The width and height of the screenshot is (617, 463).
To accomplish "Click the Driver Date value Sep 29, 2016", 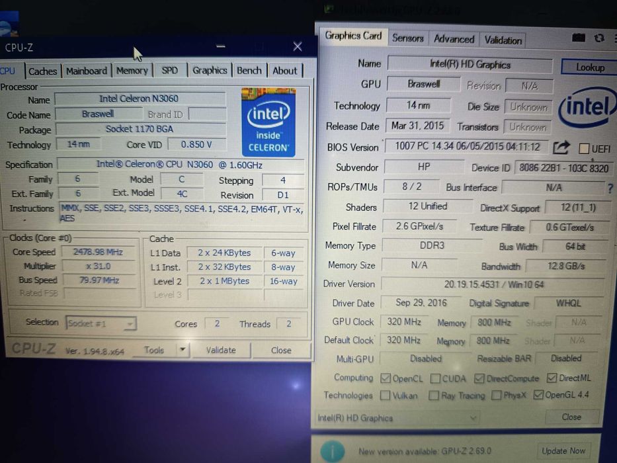I will pyautogui.click(x=421, y=303).
